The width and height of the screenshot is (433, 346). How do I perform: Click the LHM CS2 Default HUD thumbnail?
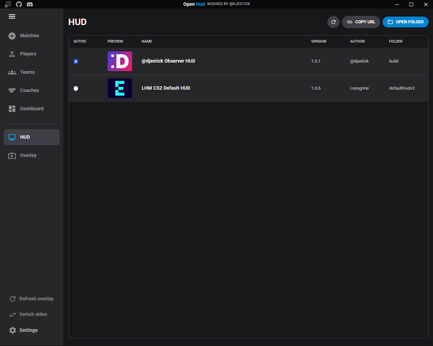[x=120, y=88]
